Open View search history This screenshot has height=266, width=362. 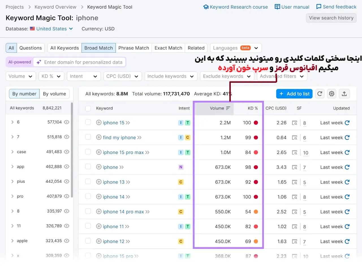click(x=331, y=18)
